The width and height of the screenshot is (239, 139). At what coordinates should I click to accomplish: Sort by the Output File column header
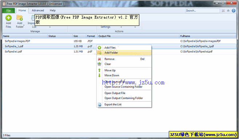coord(138,36)
